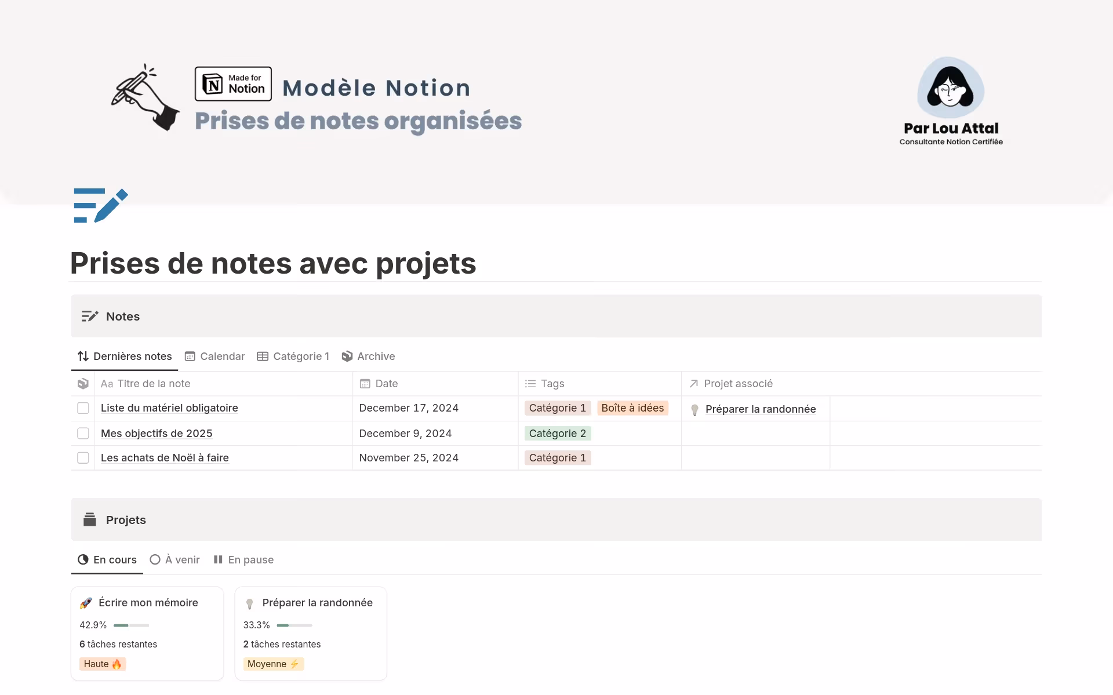Viewport: 1113px width, 695px height.
Task: Click the archive box column header icon
Action: click(83, 384)
